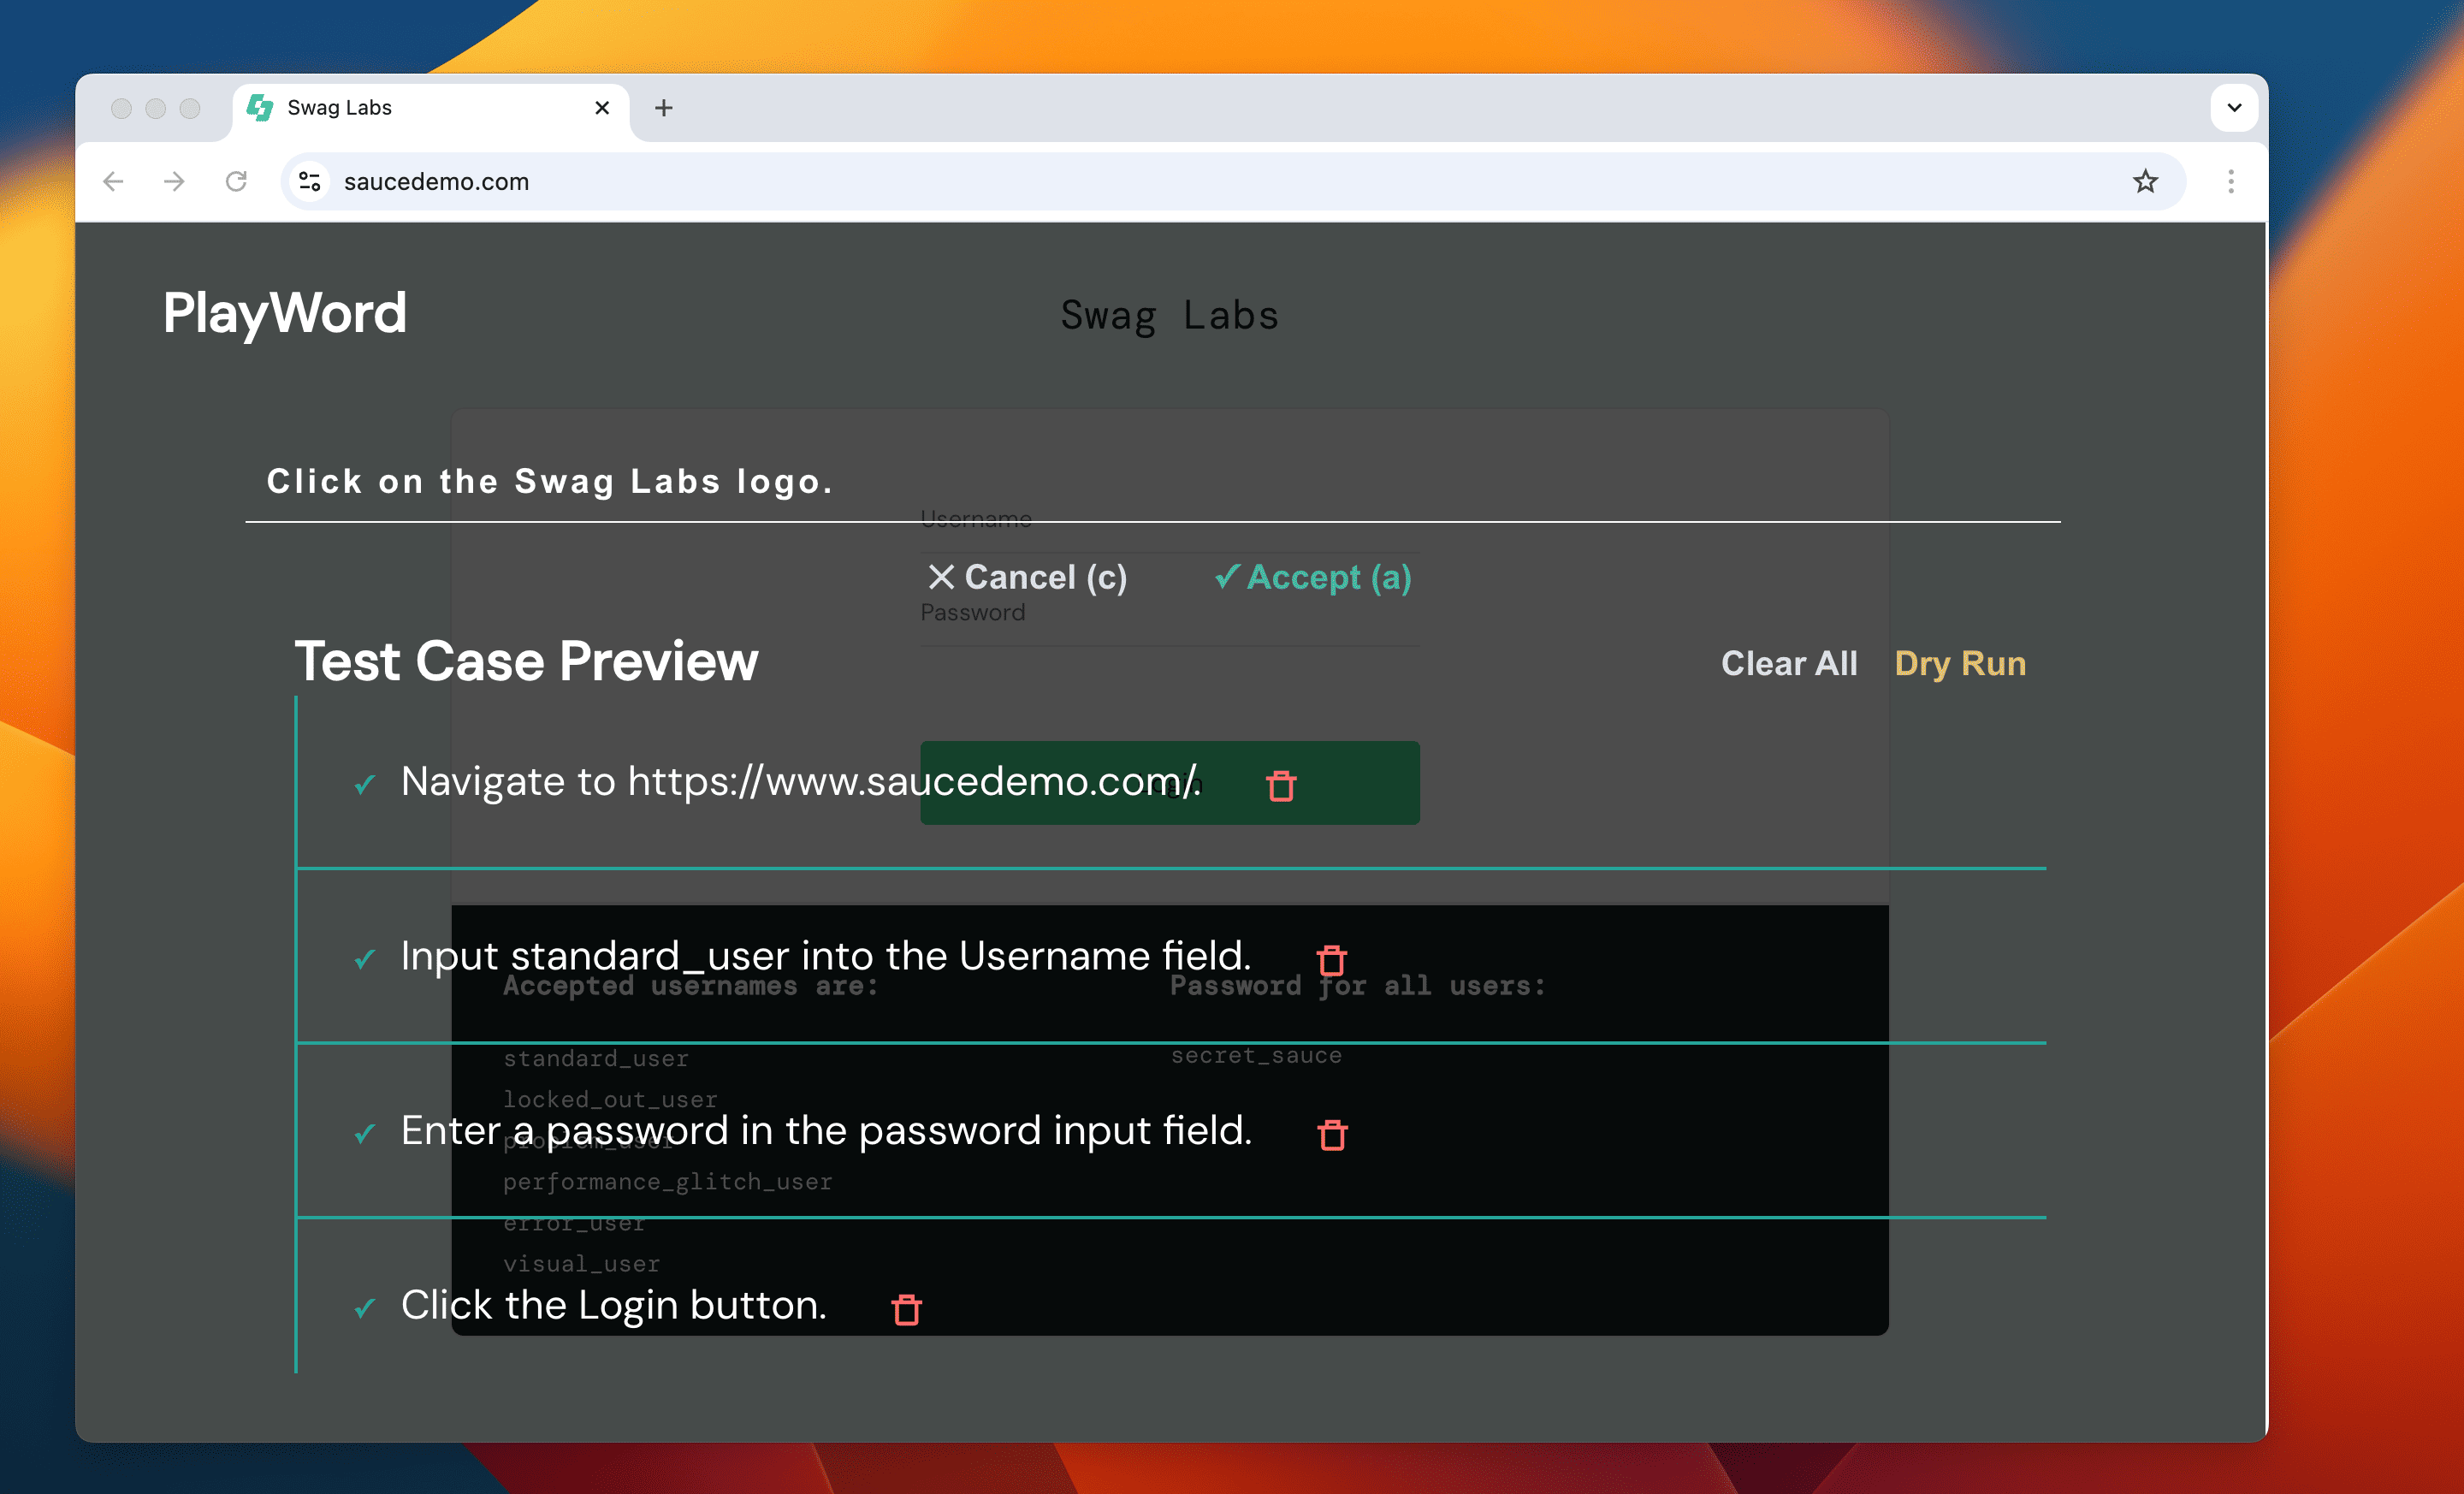Bookmark this page with the star icon

[x=2145, y=181]
